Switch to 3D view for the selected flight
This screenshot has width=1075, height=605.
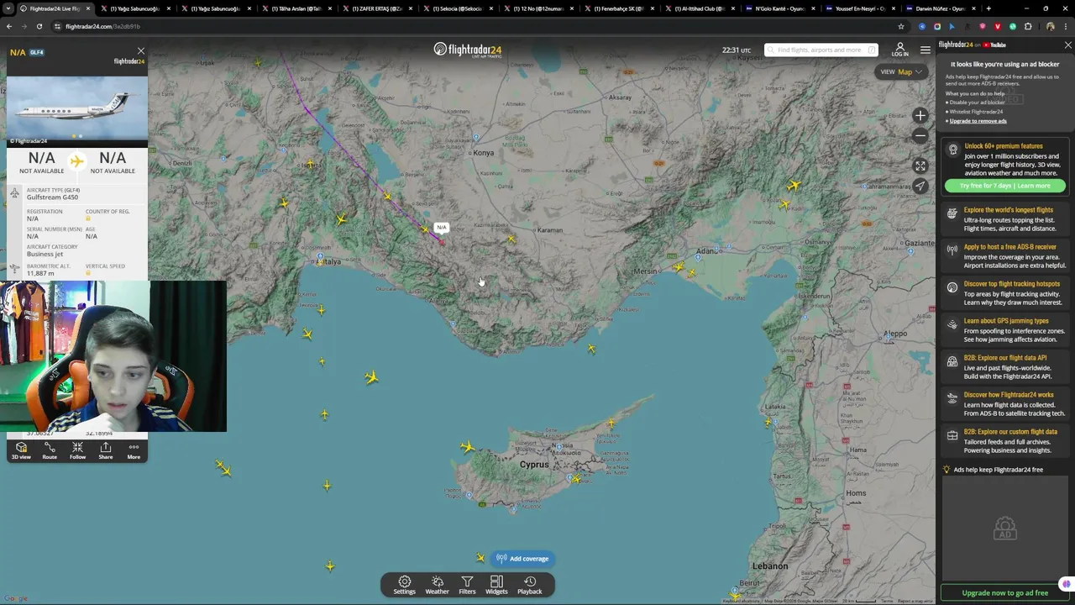21,451
